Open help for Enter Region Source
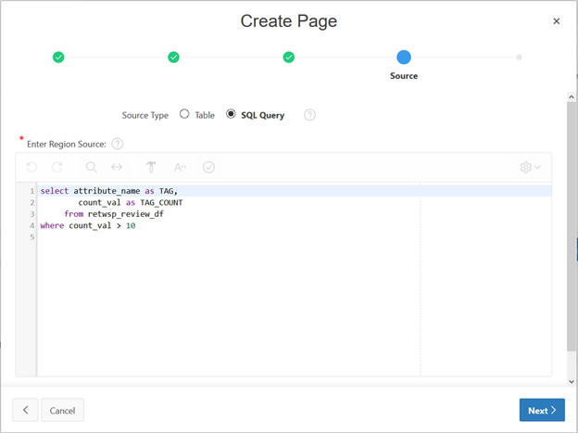 [x=118, y=144]
